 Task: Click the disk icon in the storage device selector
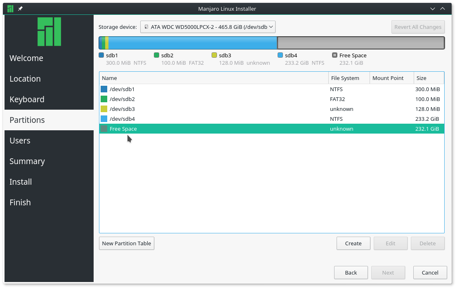tap(146, 26)
